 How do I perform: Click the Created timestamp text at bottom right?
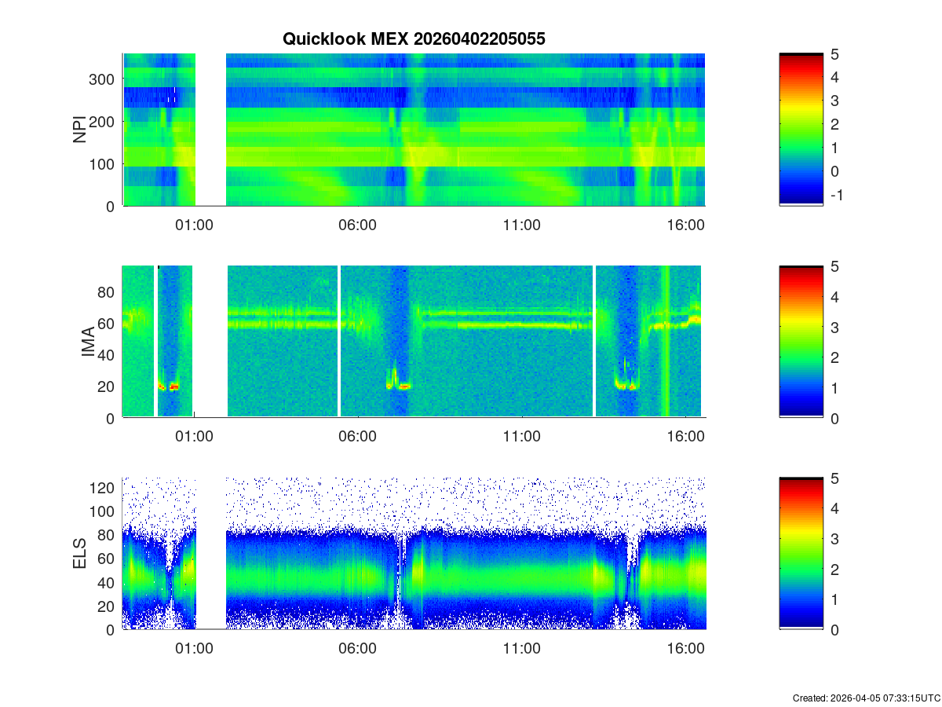tap(866, 698)
